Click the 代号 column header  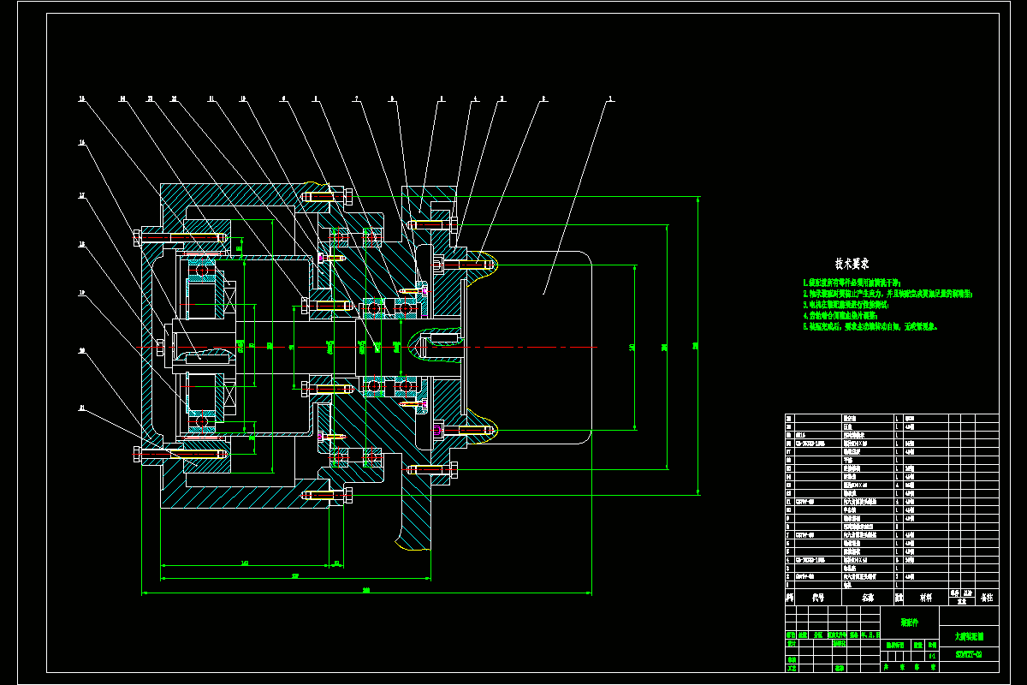817,597
